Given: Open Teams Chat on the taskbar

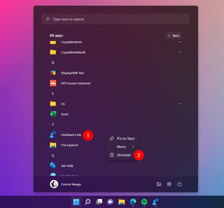Looking at the screenshot, I should click(x=110, y=202).
